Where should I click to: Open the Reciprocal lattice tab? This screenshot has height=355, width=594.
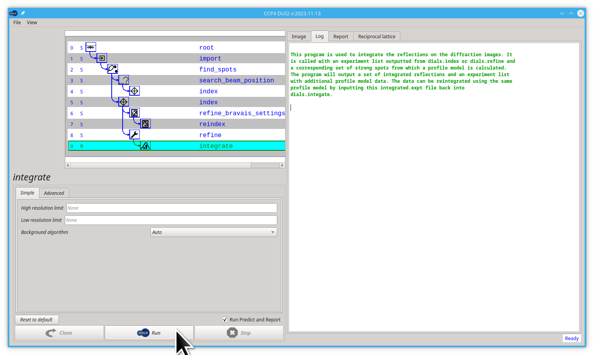tap(376, 36)
